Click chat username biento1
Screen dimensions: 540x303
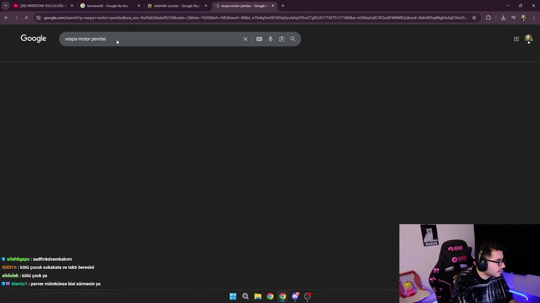click(x=19, y=284)
